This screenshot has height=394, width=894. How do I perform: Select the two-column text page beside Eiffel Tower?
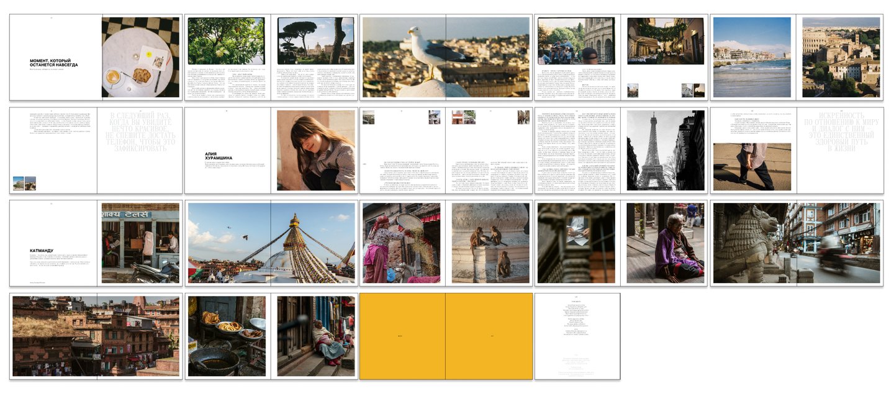point(577,151)
